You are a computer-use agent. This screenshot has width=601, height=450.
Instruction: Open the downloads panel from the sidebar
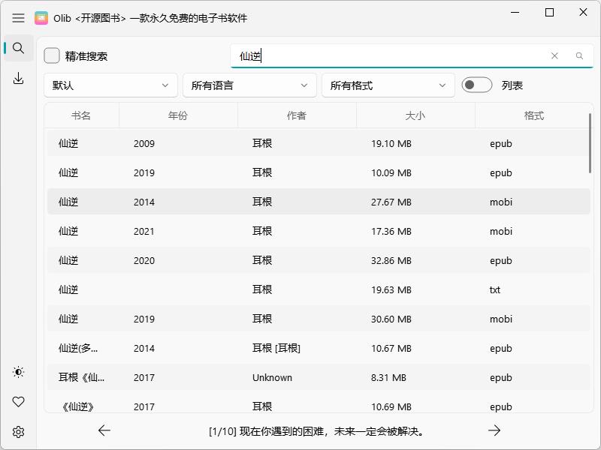point(18,76)
